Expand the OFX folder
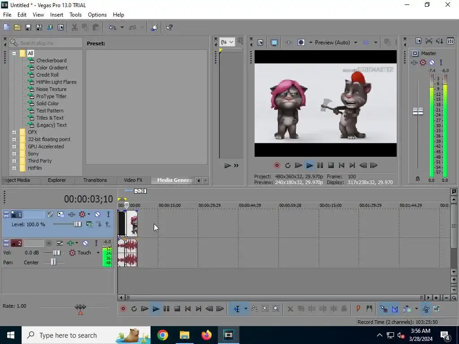Screen dimensions: 459x344 (14, 132)
